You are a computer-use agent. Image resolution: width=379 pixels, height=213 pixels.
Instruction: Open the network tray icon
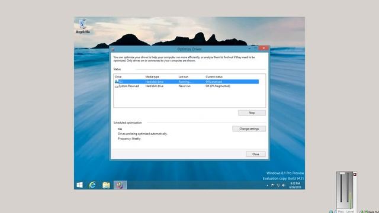278,185
